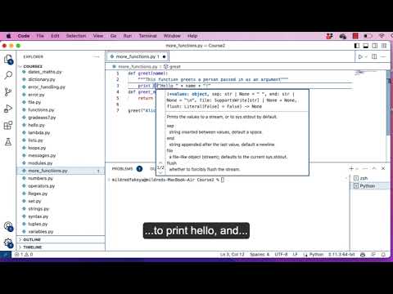Click the Ln 3, Col 12 status item
The height and width of the screenshot is (294, 393).
tap(233, 255)
